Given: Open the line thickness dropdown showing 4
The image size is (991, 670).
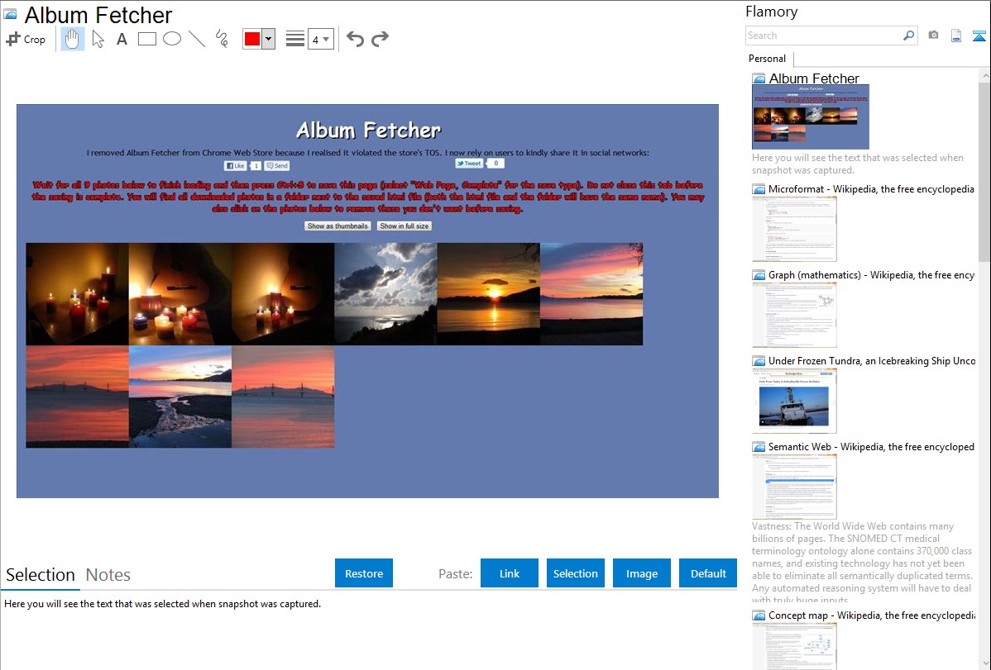Looking at the screenshot, I should pyautogui.click(x=321, y=39).
